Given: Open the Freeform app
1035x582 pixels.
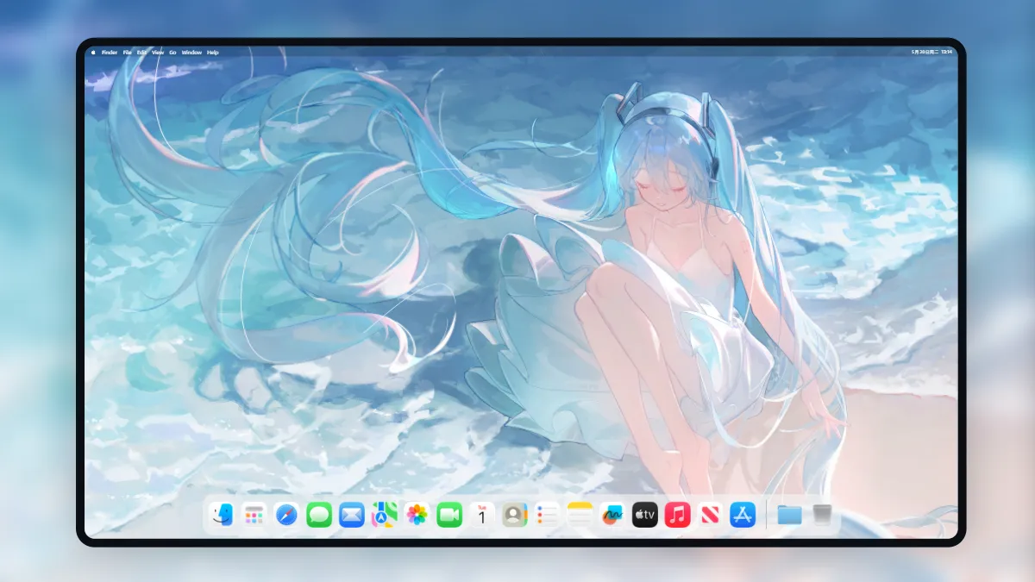Looking at the screenshot, I should 612,516.
